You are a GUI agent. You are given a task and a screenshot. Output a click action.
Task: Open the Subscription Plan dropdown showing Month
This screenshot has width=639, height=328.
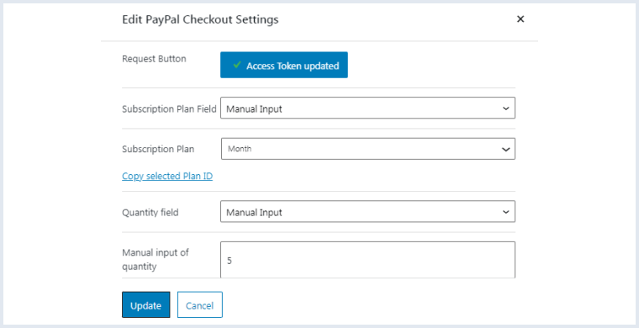point(368,149)
